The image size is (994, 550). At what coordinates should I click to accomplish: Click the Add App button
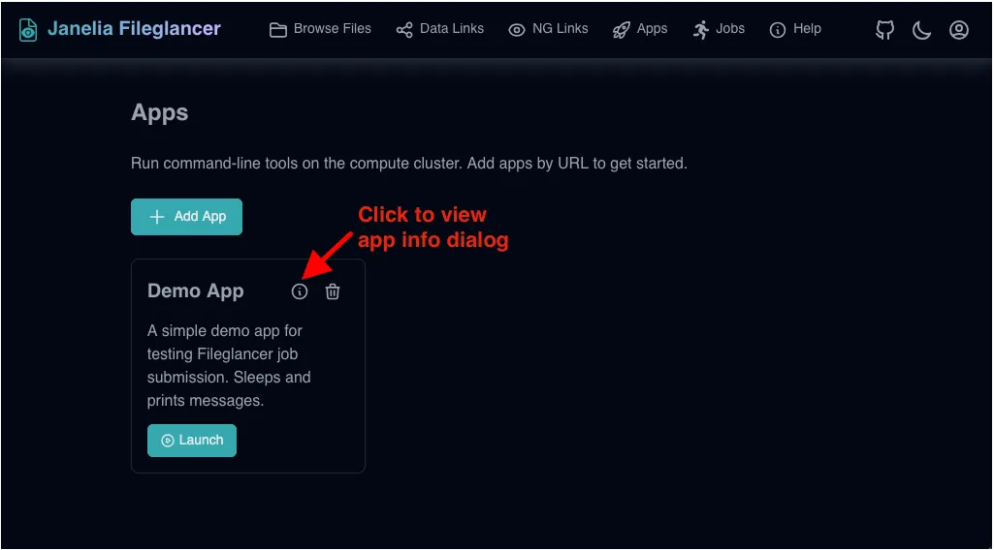coord(186,217)
